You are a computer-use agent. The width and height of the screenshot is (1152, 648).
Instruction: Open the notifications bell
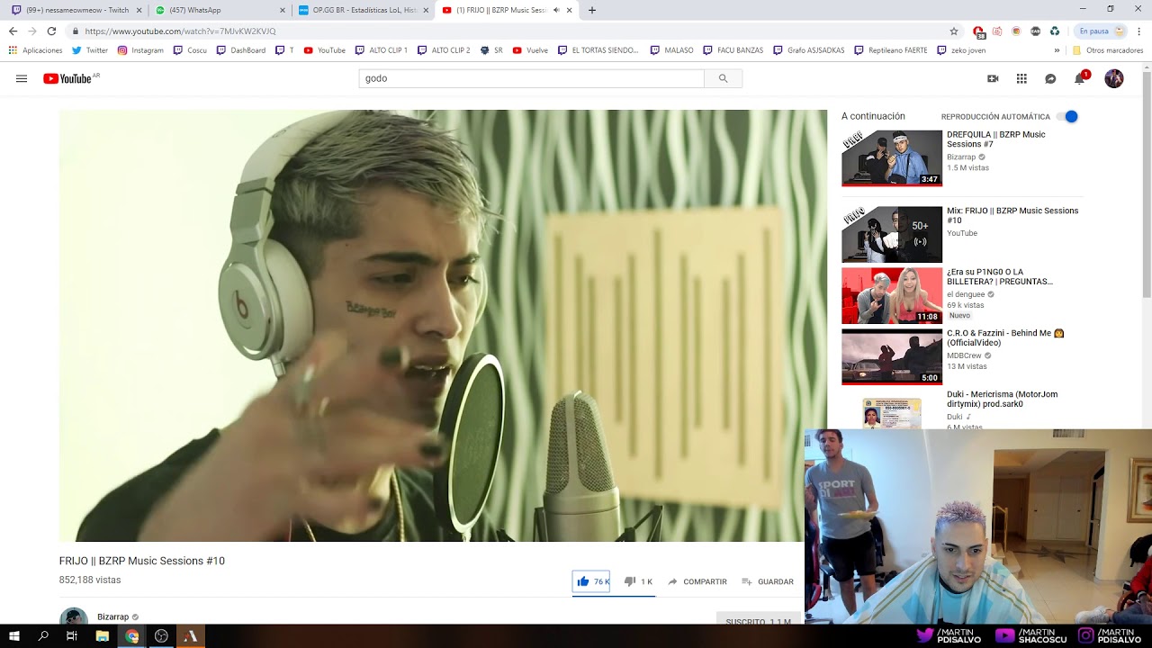[1079, 78]
